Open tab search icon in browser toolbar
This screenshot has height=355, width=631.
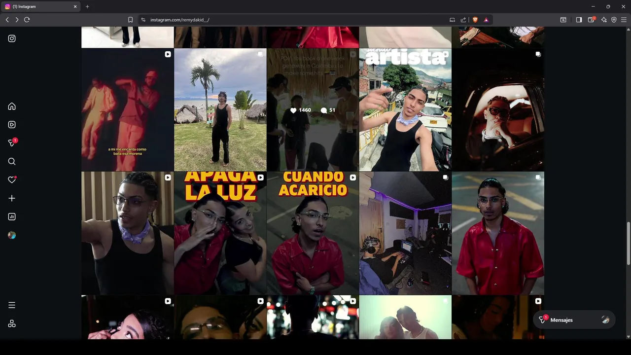[x=563, y=20]
